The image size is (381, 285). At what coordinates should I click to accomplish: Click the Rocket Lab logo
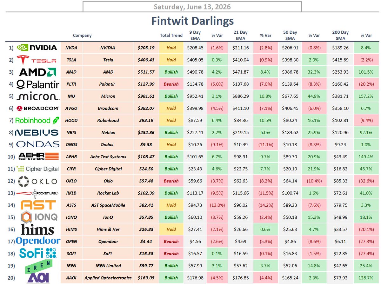pyautogui.click(x=37, y=193)
